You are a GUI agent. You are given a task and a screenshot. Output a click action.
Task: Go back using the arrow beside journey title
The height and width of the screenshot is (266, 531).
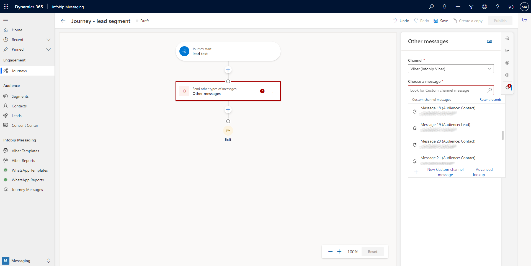coord(63,21)
